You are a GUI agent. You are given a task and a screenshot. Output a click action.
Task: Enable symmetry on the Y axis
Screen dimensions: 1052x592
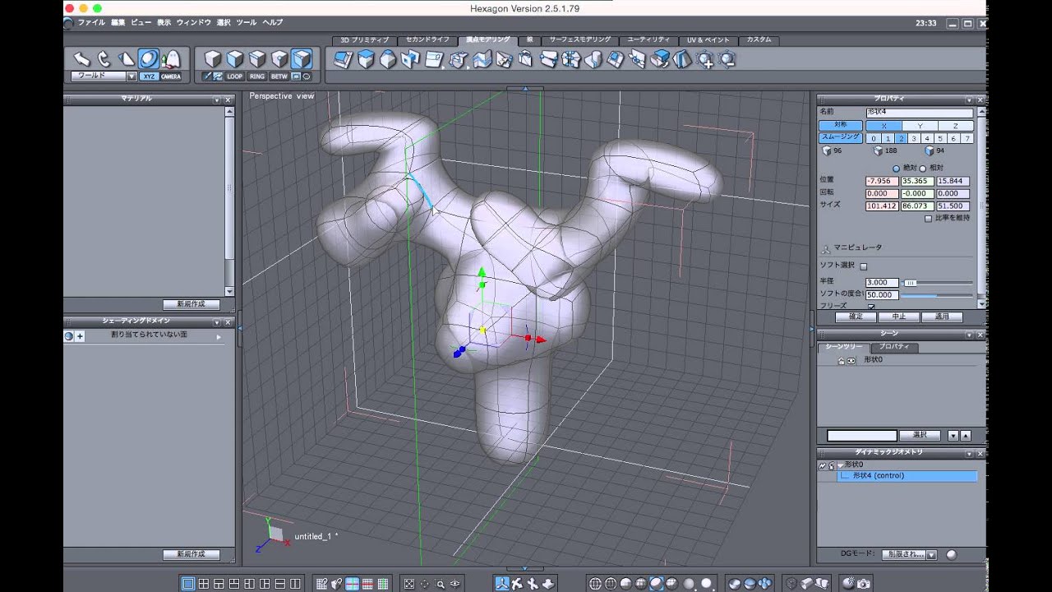[920, 126]
